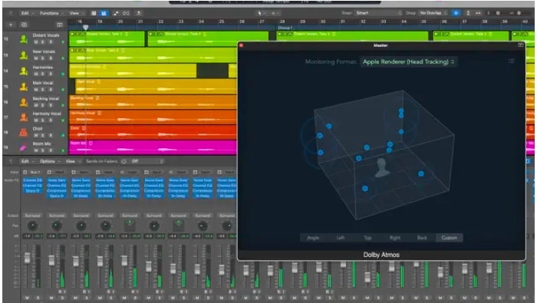Solo the Backing Vocal track
Image resolution: width=537 pixels, height=303 pixels.
click(43, 105)
